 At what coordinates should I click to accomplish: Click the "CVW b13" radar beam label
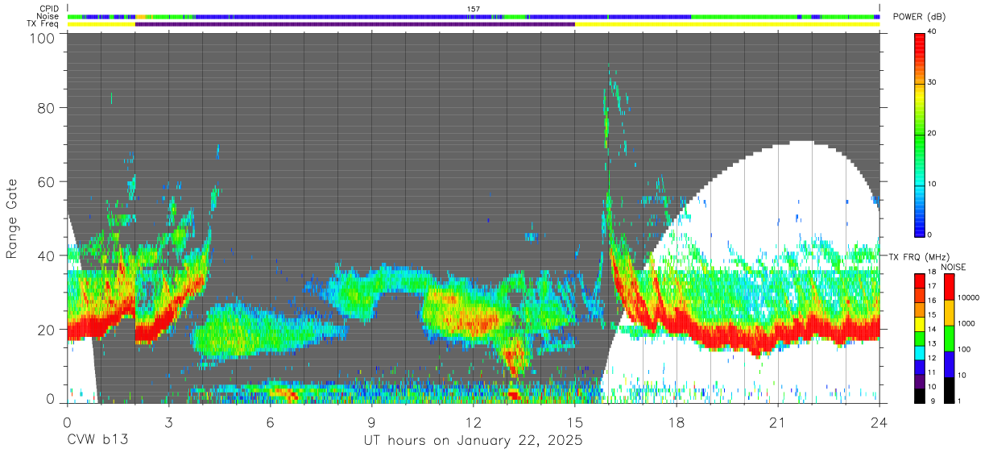pyautogui.click(x=97, y=441)
